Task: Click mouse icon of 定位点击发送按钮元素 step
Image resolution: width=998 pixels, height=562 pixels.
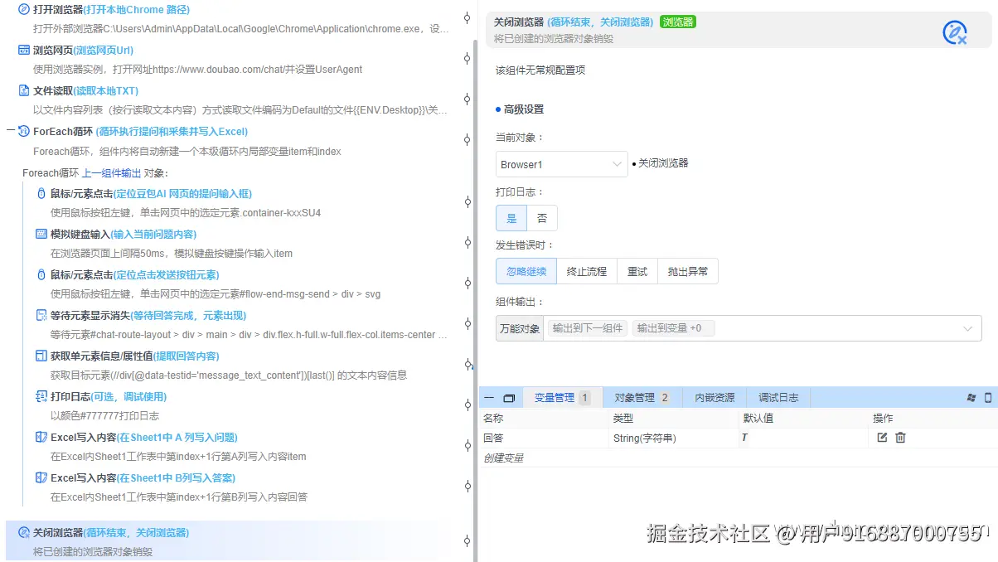Action: [41, 274]
